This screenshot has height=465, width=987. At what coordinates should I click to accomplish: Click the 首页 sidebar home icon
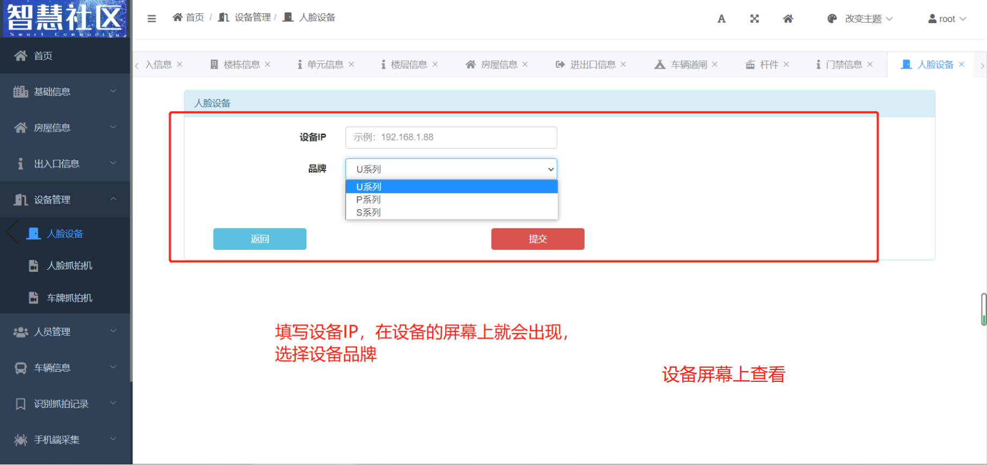click(x=20, y=56)
